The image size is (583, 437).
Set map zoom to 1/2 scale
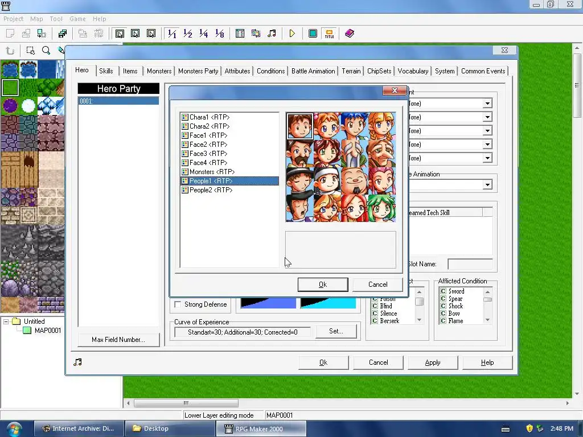point(188,34)
